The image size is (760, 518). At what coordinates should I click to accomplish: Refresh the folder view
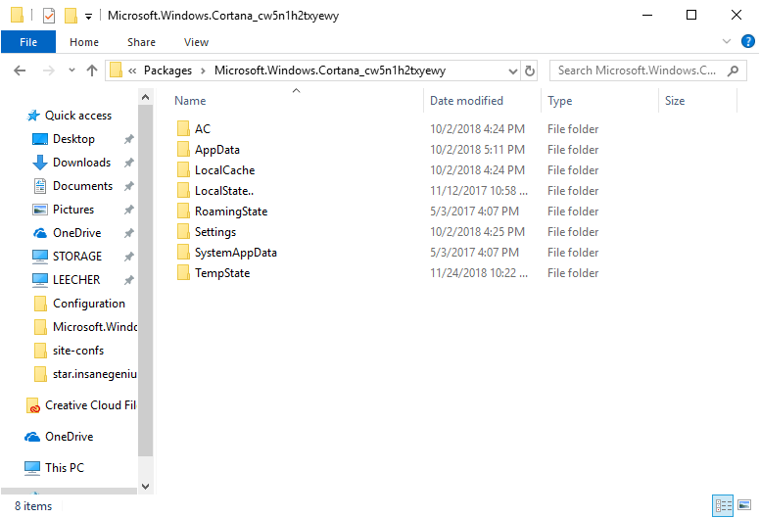529,71
